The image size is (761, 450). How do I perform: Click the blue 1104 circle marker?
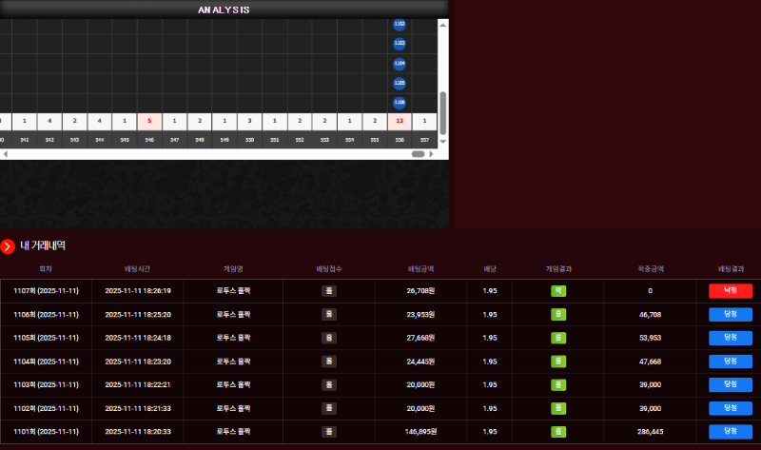(400, 64)
